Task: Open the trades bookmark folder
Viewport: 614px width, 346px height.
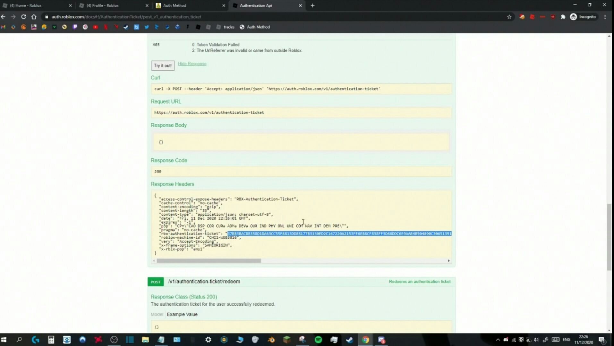Action: click(226, 27)
